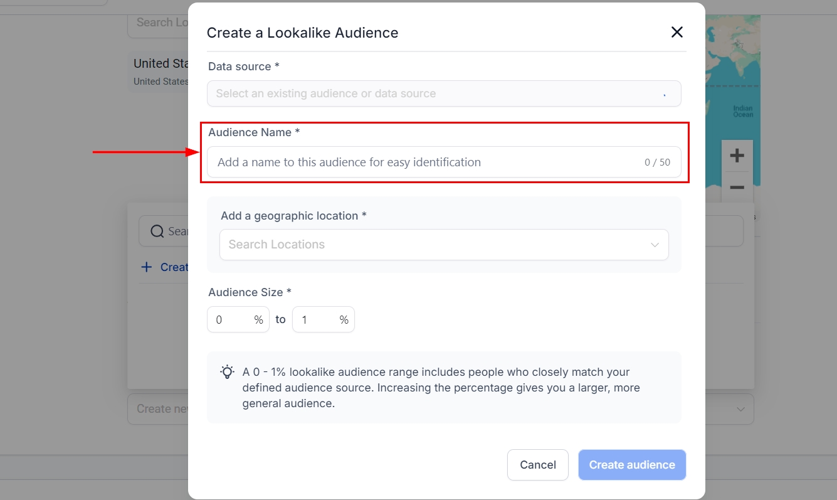
Task: Click the 0 / 50 character counter
Action: click(656, 162)
